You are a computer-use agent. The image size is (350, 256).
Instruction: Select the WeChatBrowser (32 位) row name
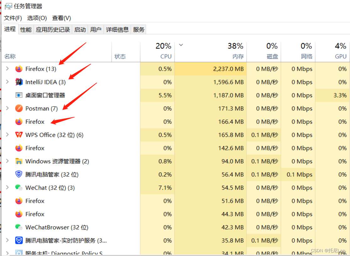(x=57, y=227)
